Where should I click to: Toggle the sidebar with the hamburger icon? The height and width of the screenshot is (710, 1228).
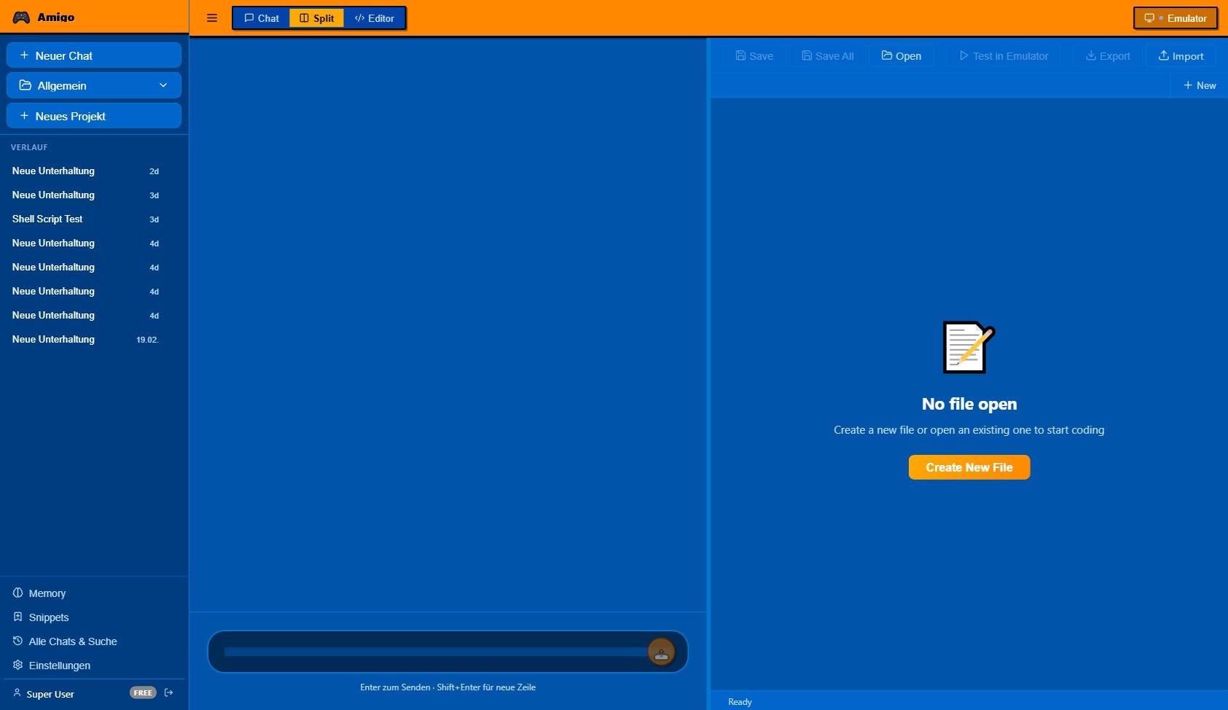coord(212,17)
